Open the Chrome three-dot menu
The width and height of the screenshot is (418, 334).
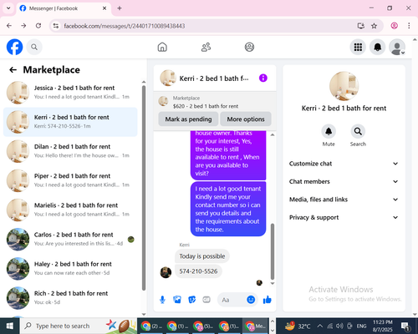pos(409,26)
